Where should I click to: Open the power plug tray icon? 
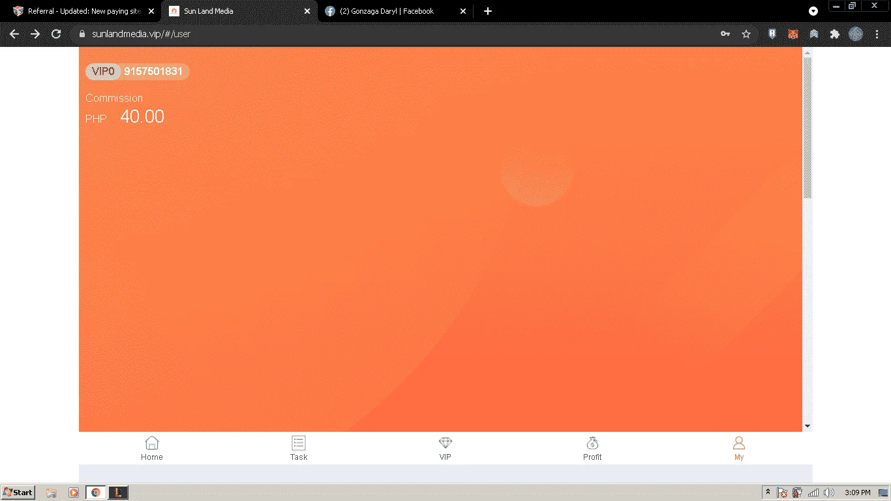tap(798, 493)
